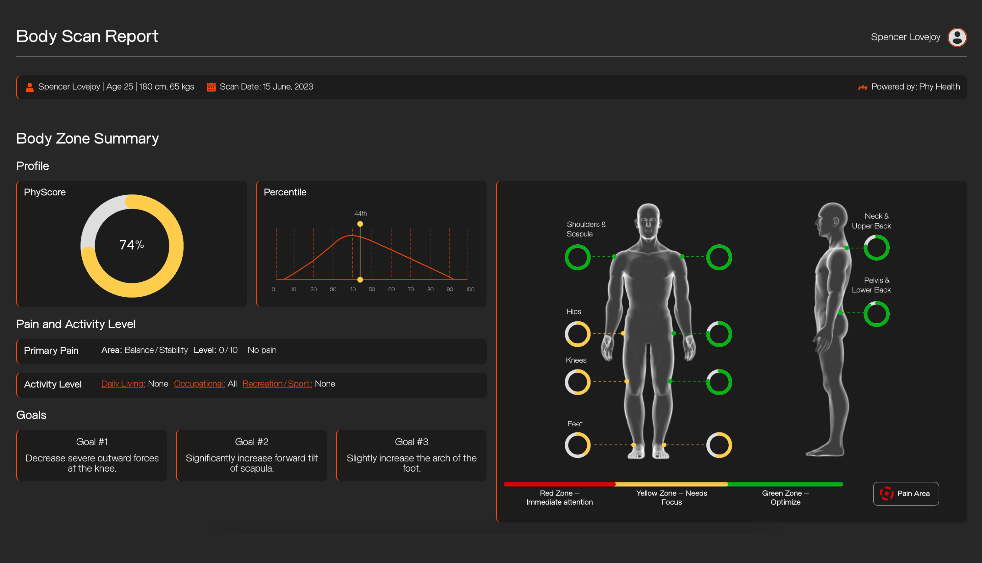The width and height of the screenshot is (982, 563).
Task: Click the 74% PhyScore donut chart
Action: tap(132, 246)
